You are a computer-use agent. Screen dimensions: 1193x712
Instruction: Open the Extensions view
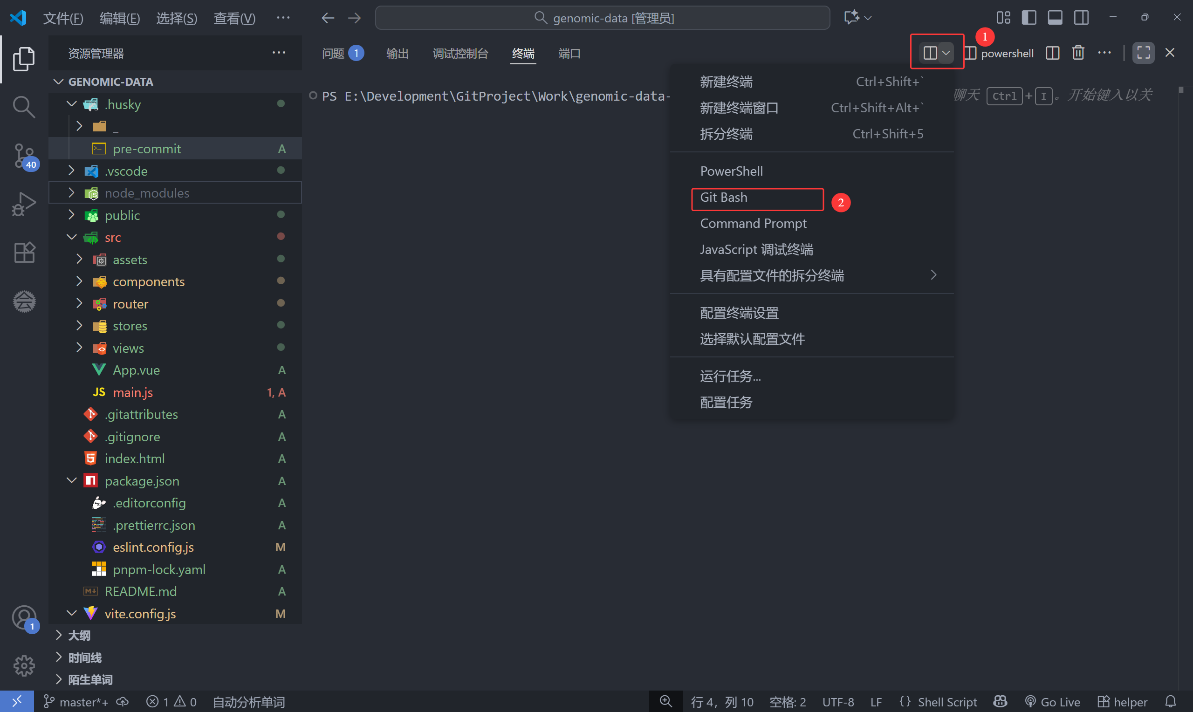coord(23,253)
